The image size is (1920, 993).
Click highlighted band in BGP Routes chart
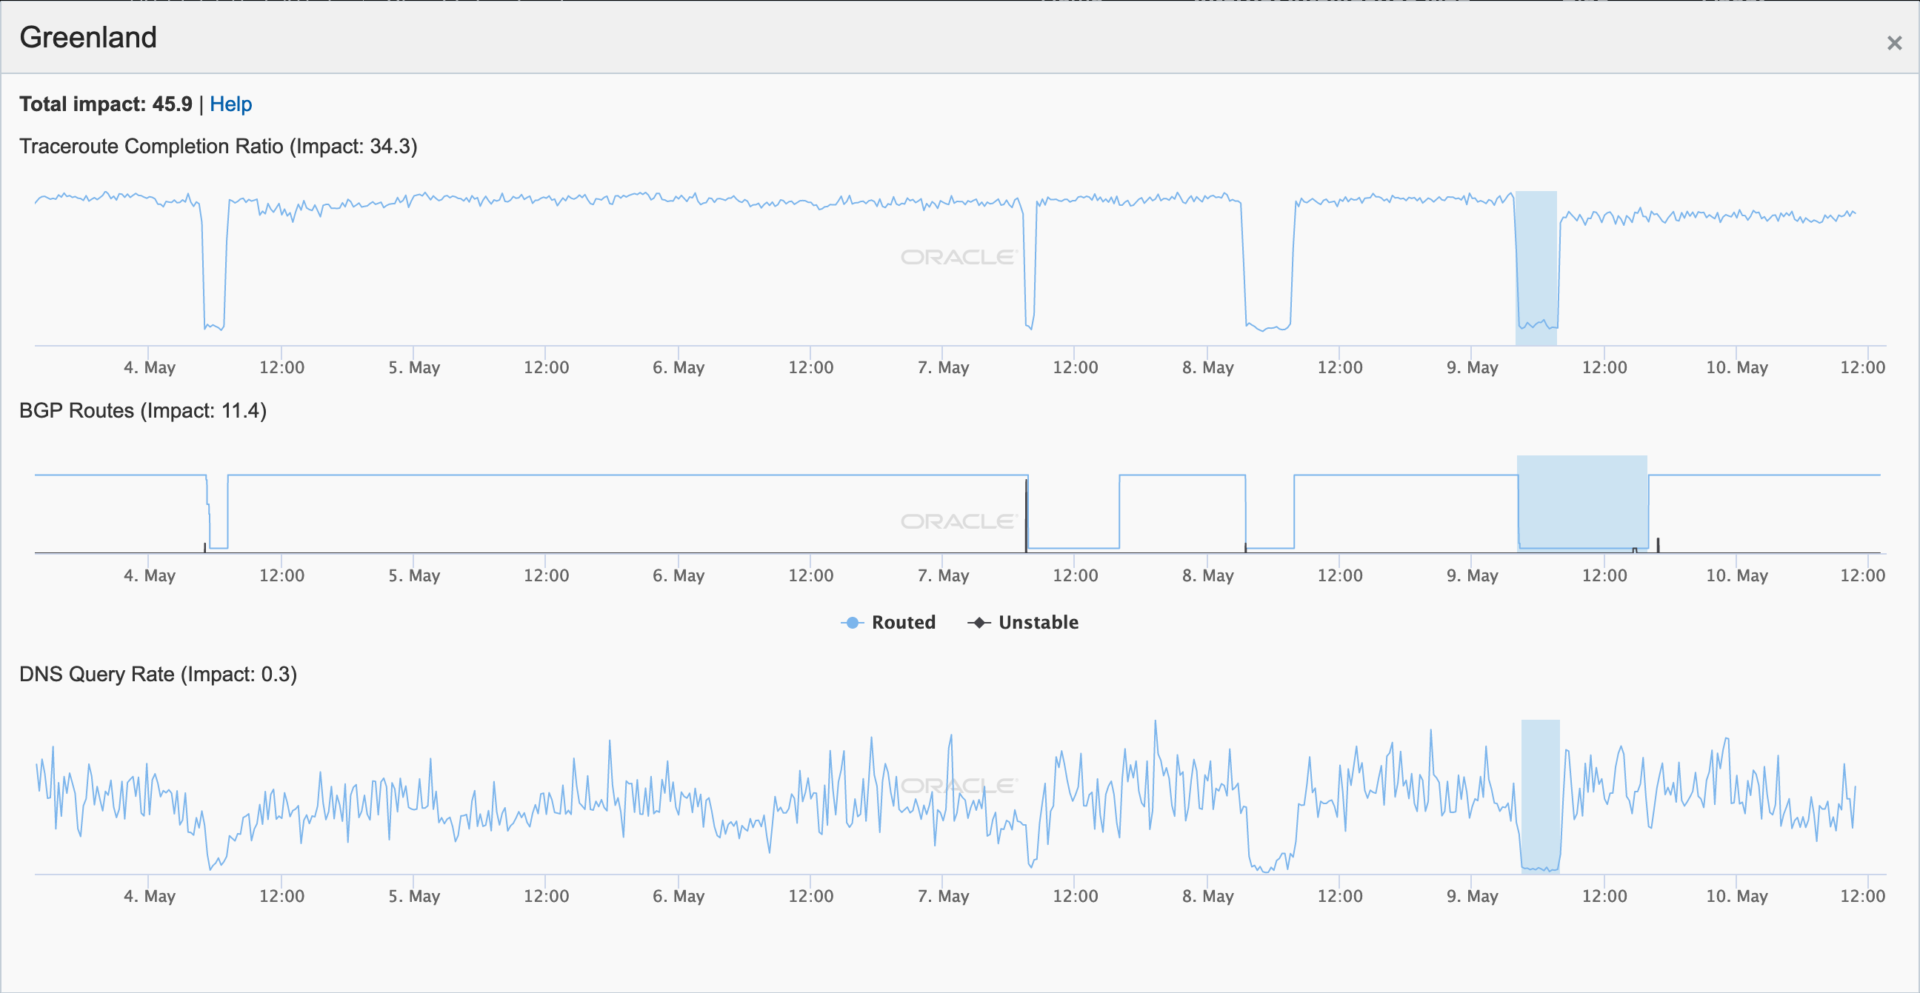tap(1581, 503)
